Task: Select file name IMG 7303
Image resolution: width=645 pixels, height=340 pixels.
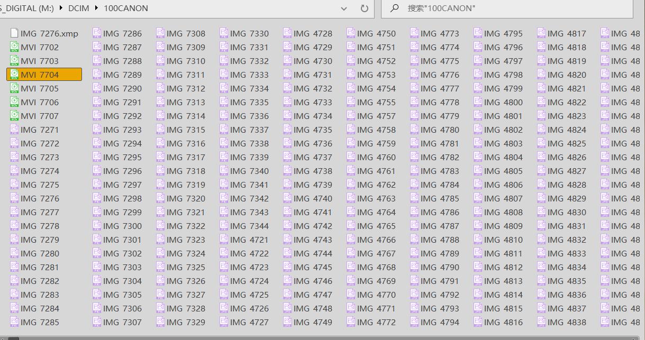Action: [x=123, y=267]
